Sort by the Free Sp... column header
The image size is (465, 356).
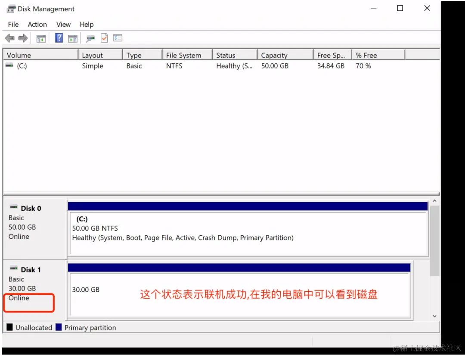(x=333, y=55)
